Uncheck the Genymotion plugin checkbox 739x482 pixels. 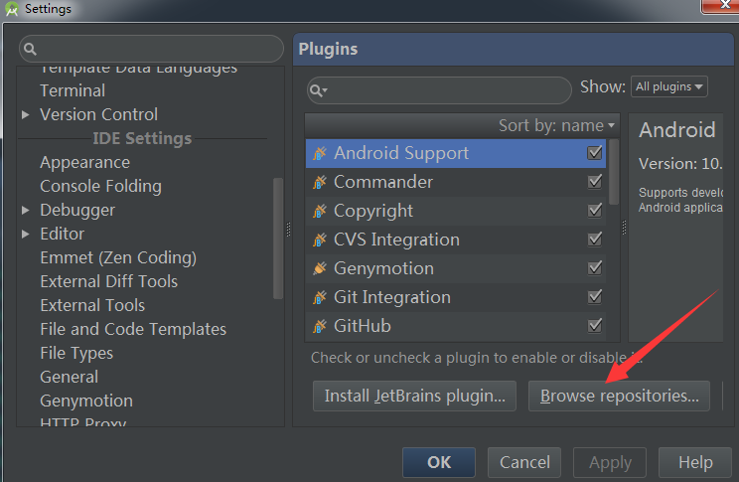click(x=595, y=268)
